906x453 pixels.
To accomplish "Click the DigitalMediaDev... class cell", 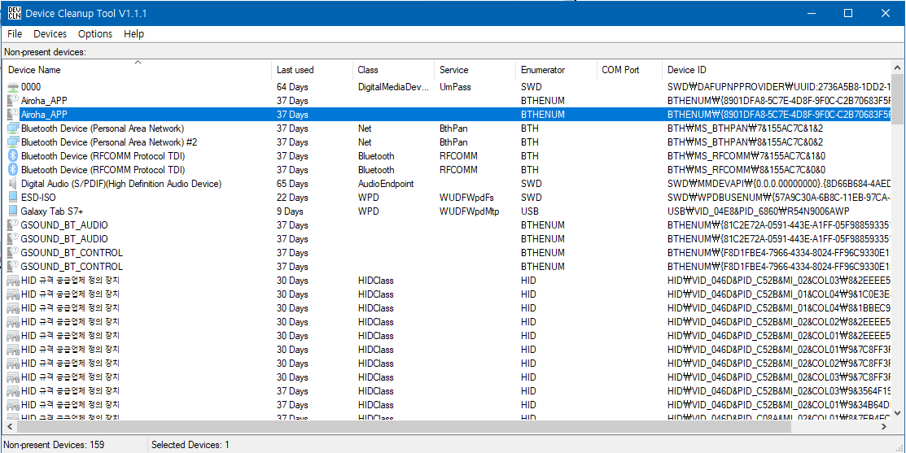I will click(393, 86).
